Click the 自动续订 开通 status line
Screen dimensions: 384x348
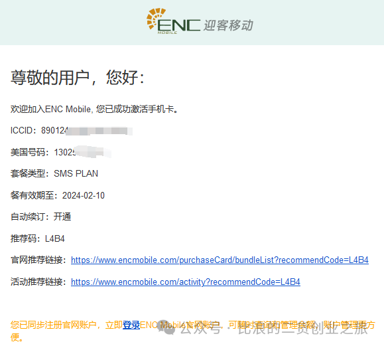click(x=40, y=217)
